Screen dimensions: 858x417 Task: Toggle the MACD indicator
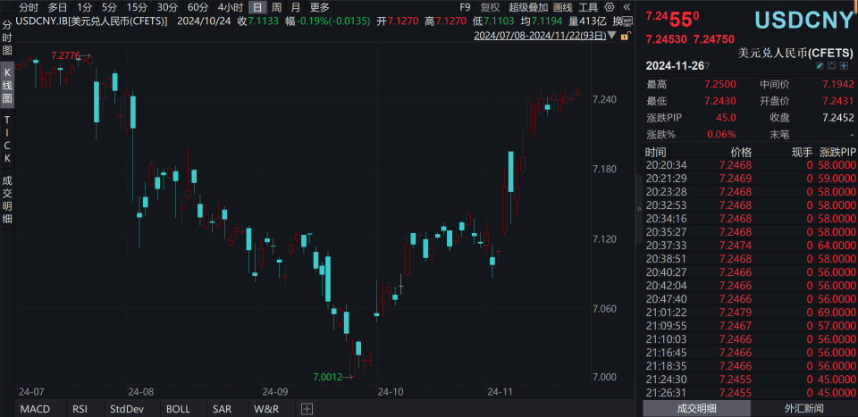click(35, 409)
